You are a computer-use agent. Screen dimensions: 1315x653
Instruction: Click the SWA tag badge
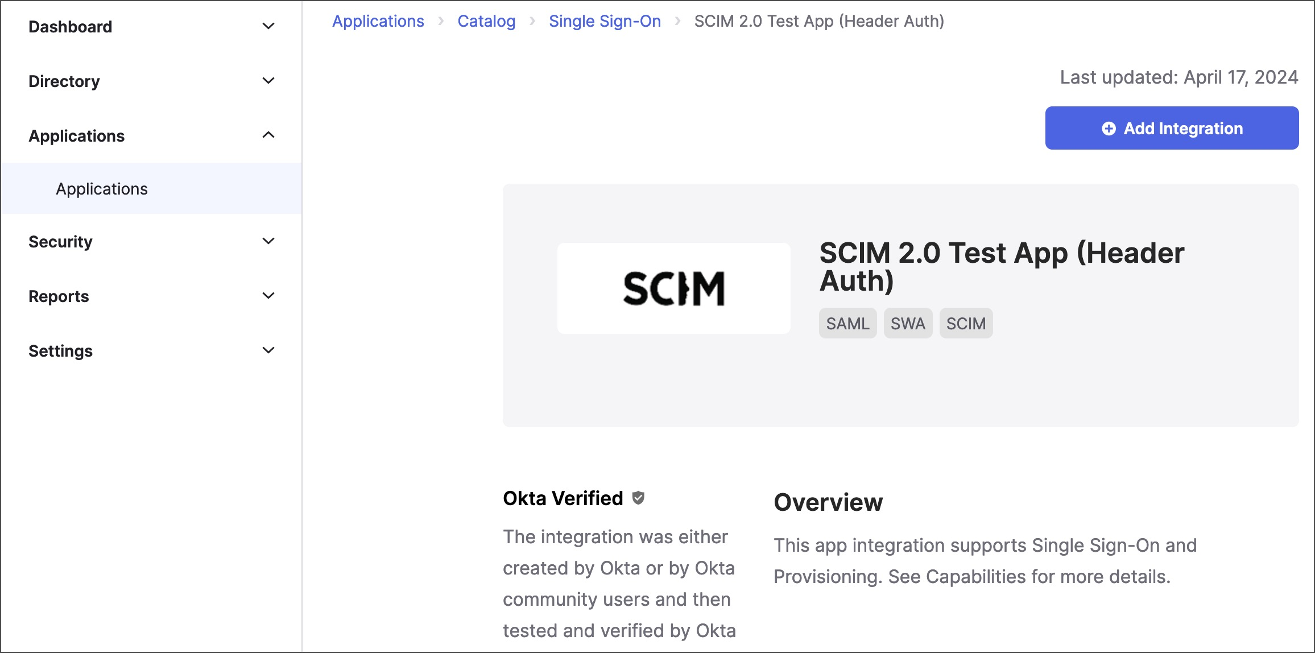click(908, 324)
